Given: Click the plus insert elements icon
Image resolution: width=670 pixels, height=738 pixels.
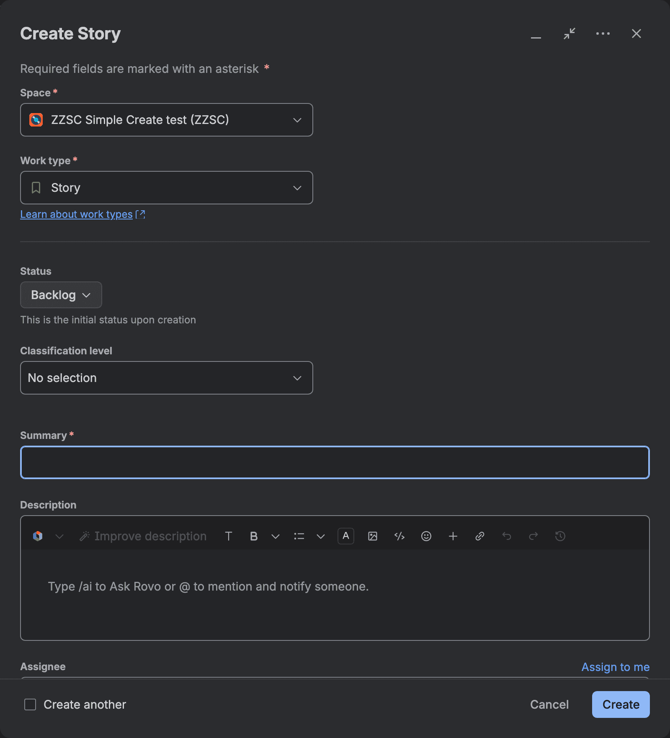Looking at the screenshot, I should click(453, 536).
